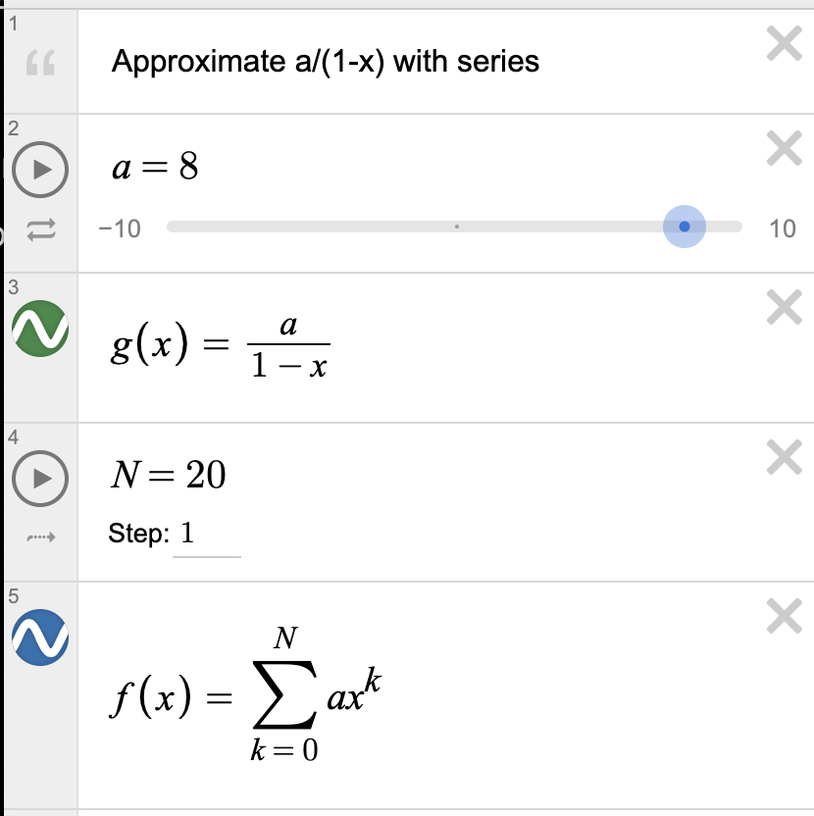Remove the a = 8 slider expression

784,149
